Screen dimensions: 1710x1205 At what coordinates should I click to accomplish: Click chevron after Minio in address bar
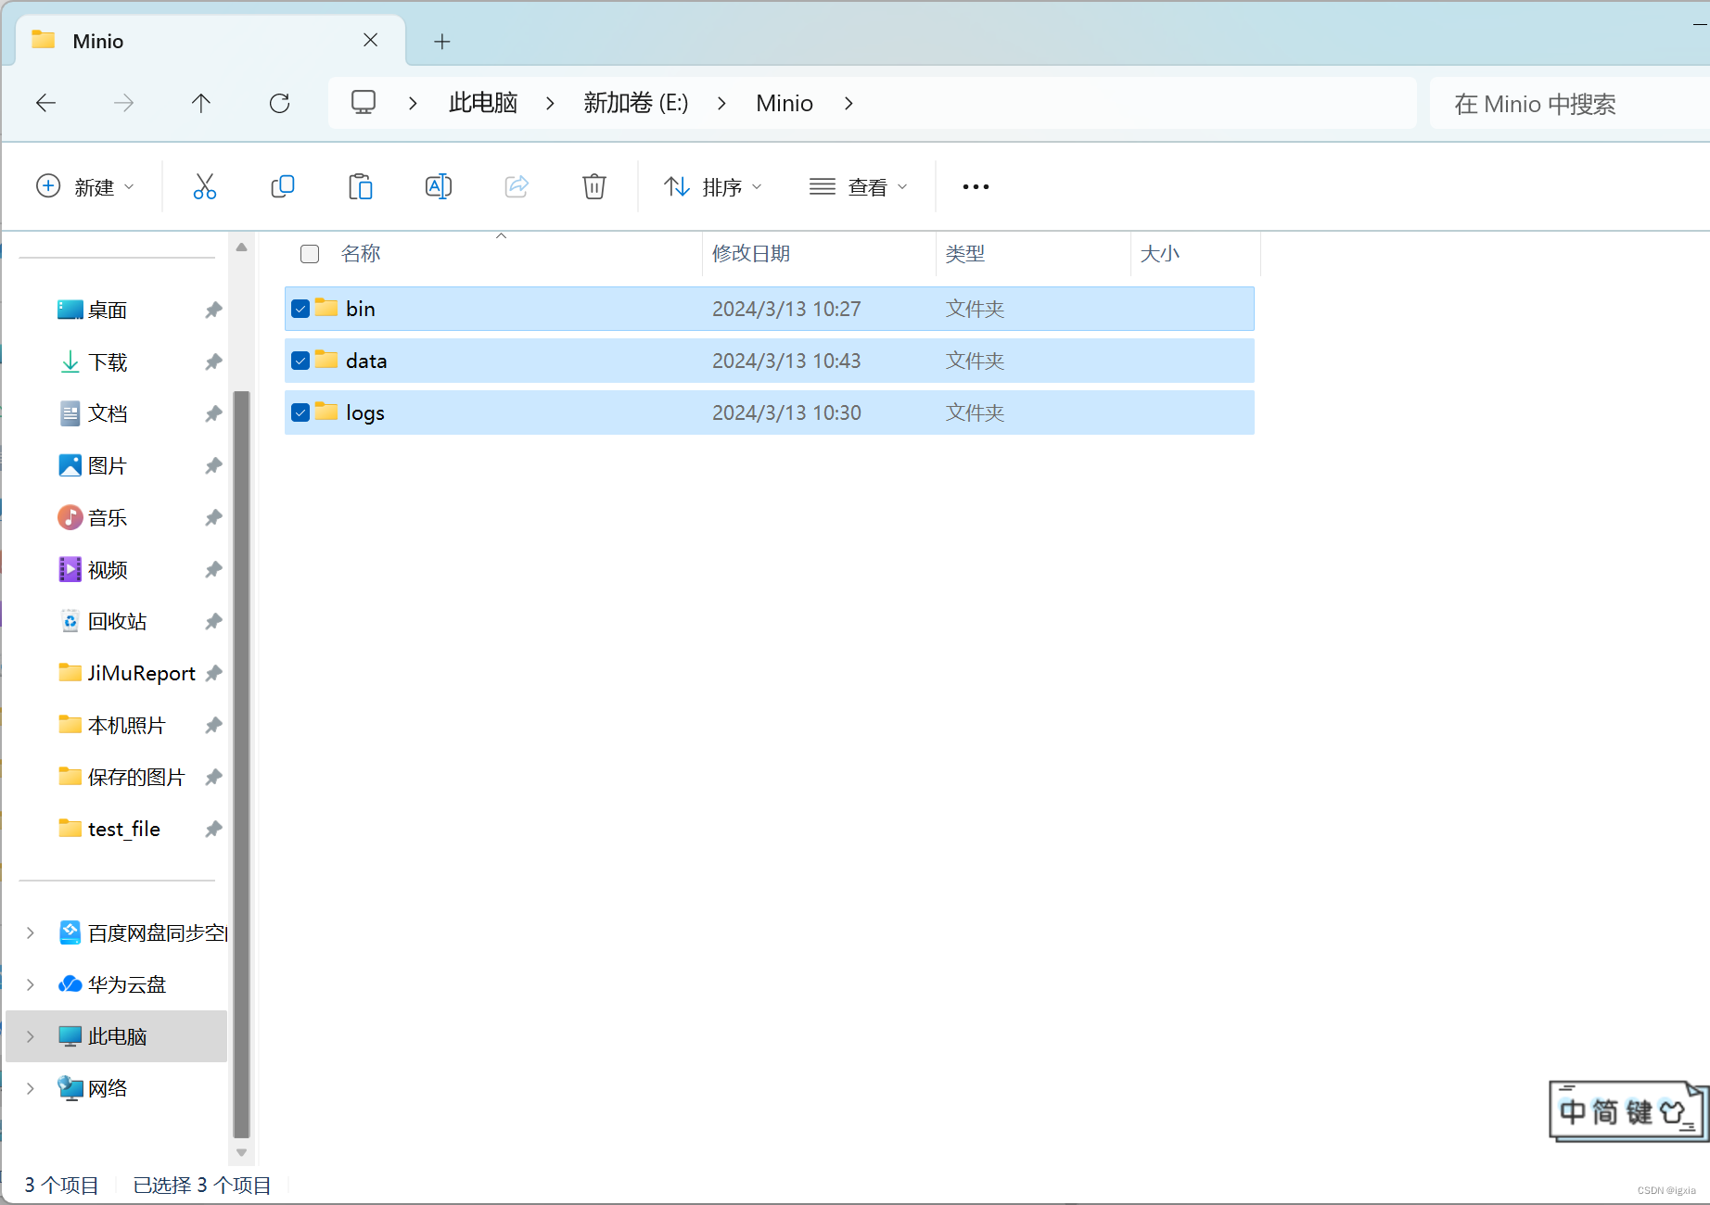tap(849, 103)
